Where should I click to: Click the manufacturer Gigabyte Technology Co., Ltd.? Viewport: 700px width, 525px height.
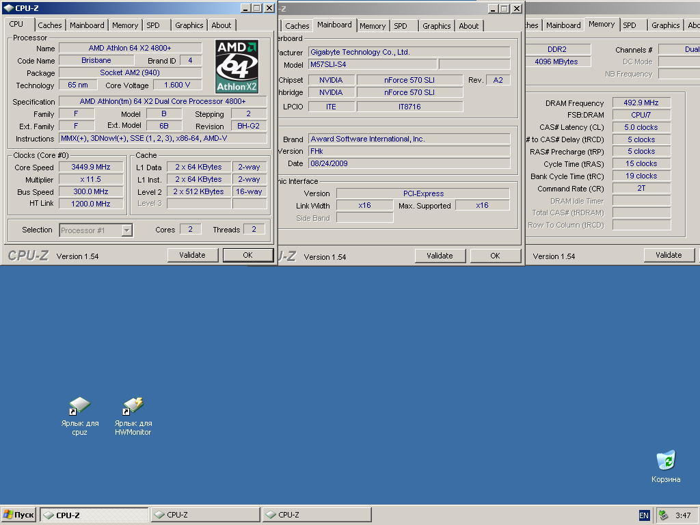(409, 52)
